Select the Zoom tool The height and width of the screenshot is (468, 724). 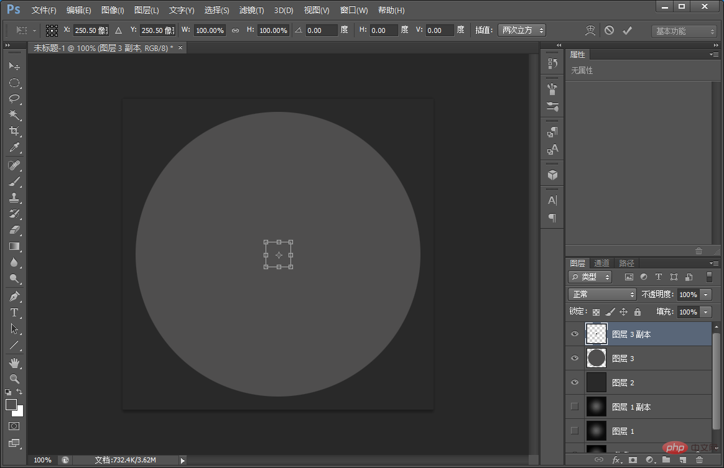14,379
